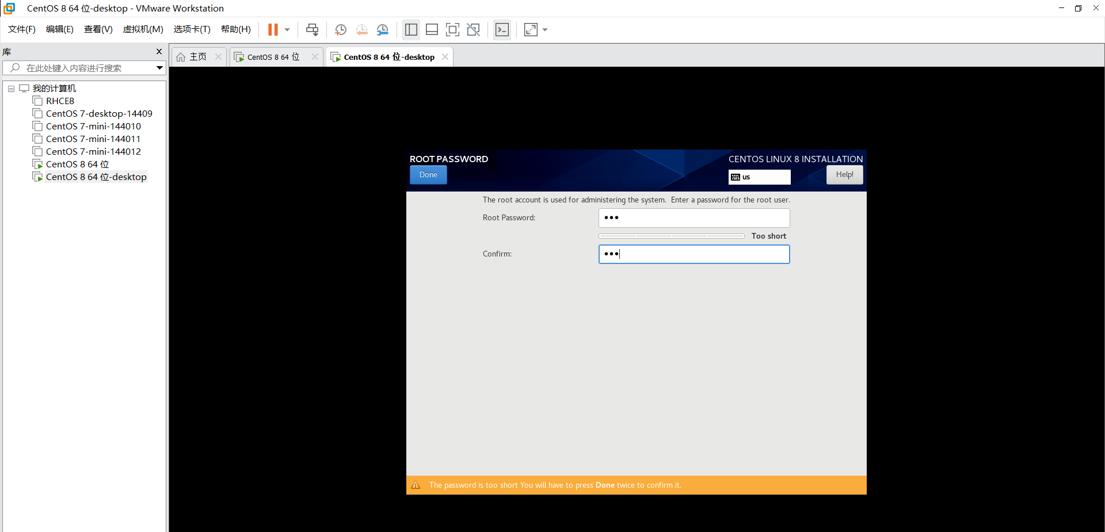
Task: Switch to Unity mode
Action: pos(473,29)
